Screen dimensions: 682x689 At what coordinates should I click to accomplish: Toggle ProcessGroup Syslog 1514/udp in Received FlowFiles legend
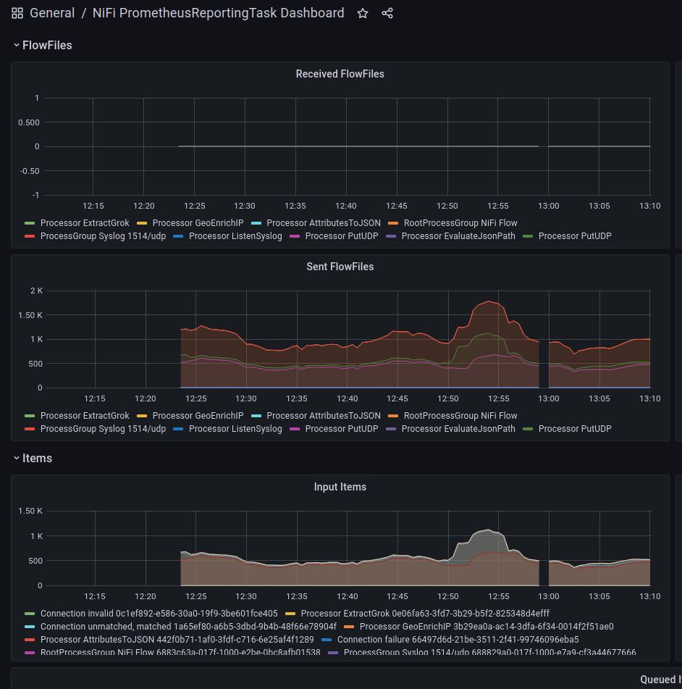pyautogui.click(x=104, y=236)
